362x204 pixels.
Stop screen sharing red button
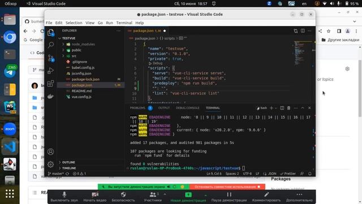coord(227,186)
